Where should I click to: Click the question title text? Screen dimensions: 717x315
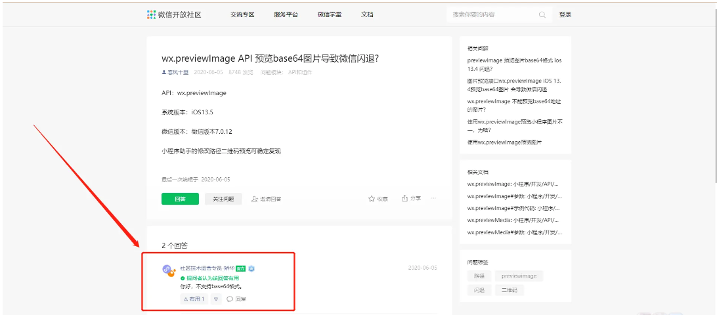[x=272, y=59]
